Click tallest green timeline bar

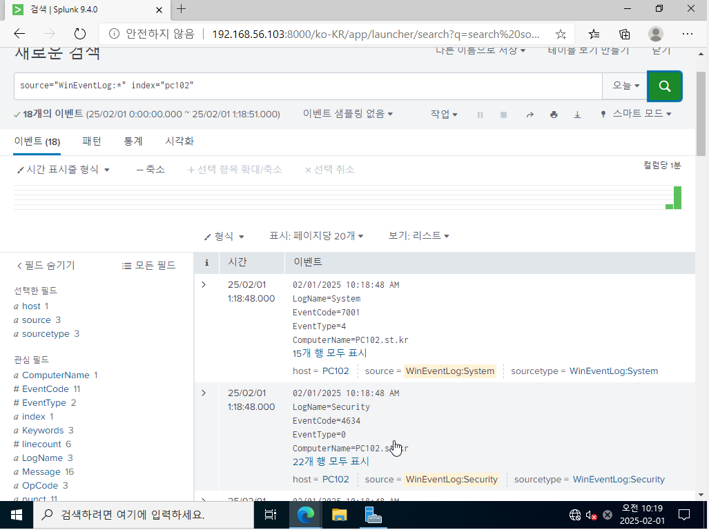(x=677, y=198)
